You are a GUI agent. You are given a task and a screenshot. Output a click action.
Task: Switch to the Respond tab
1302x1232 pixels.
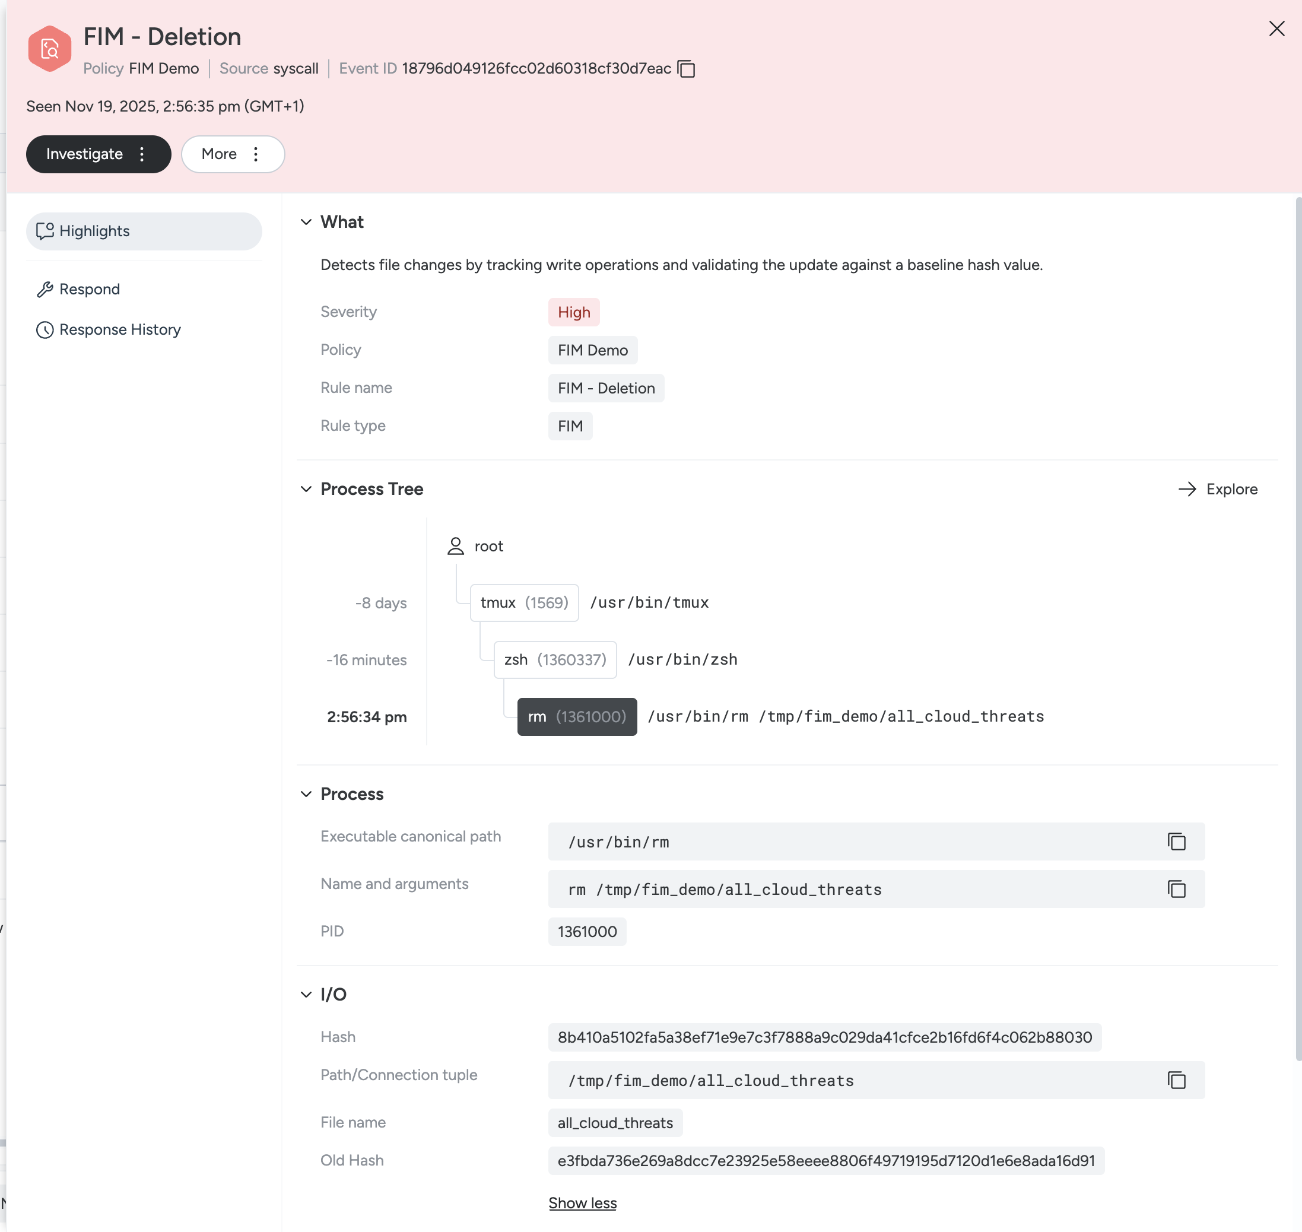tap(89, 289)
